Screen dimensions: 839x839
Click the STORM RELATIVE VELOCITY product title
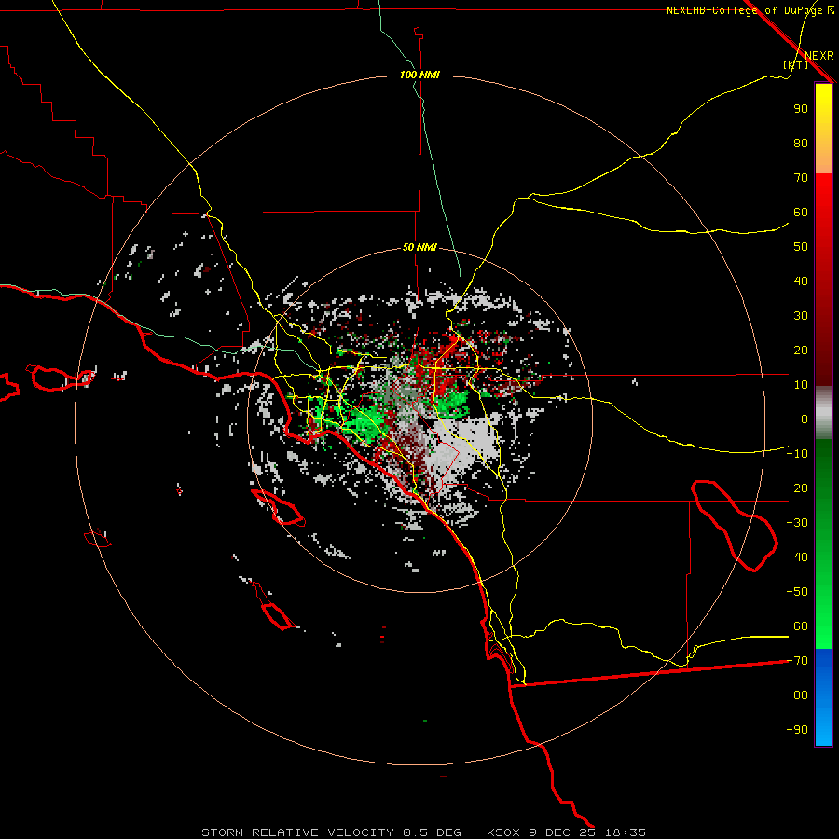[297, 832]
